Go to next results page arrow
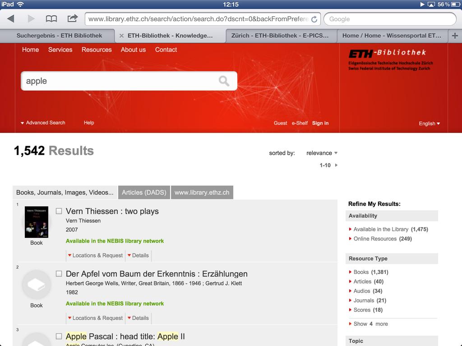This screenshot has width=462, height=346. pos(336,165)
